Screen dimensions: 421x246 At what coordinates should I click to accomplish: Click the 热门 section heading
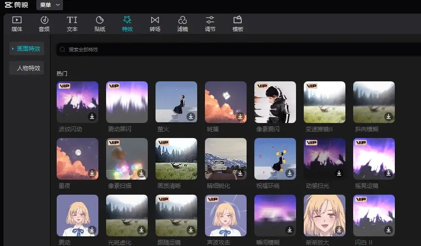[x=62, y=74]
